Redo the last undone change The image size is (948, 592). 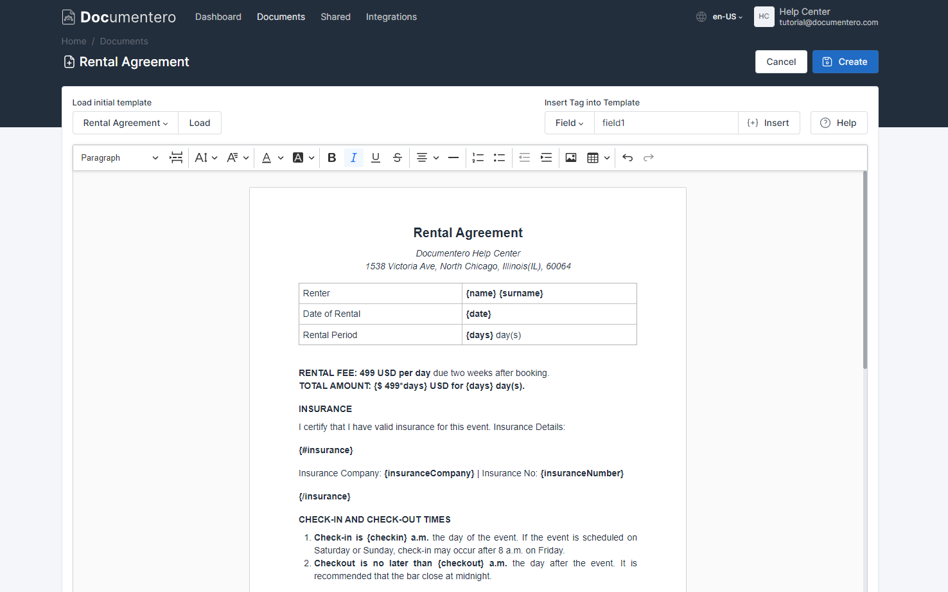click(x=648, y=157)
